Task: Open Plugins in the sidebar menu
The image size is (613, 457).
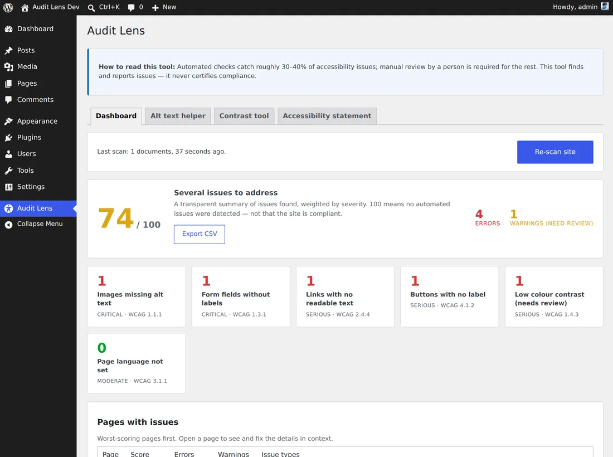Action: pos(38,138)
